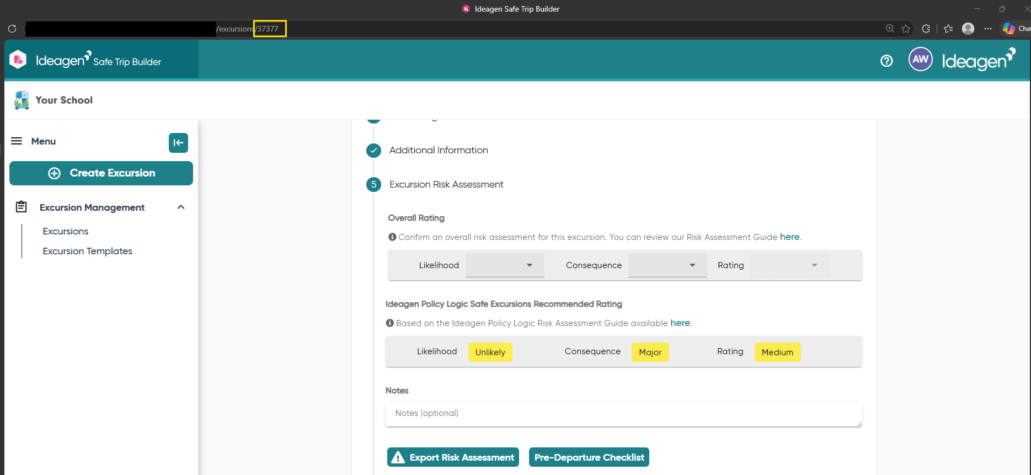Click into the Notes (optional) text field

(624, 414)
